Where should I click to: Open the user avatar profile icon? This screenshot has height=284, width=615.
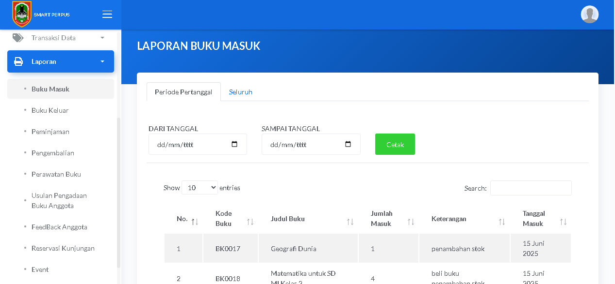click(x=590, y=15)
